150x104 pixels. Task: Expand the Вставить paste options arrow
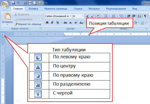click(x=7, y=25)
